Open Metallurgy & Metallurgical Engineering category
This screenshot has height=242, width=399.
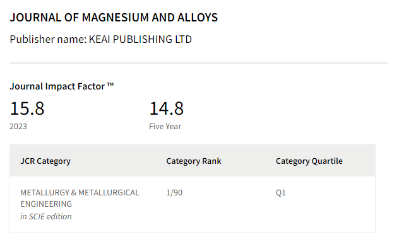point(80,198)
